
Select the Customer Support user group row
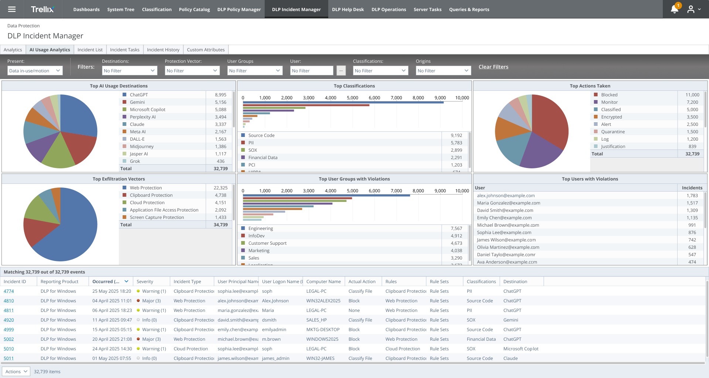pos(353,243)
